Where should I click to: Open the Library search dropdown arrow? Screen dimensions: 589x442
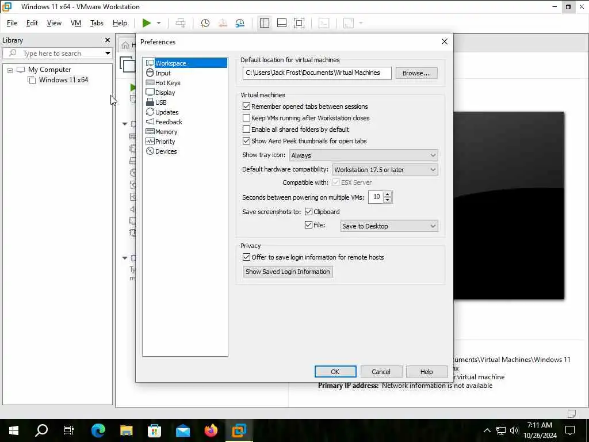(x=108, y=53)
